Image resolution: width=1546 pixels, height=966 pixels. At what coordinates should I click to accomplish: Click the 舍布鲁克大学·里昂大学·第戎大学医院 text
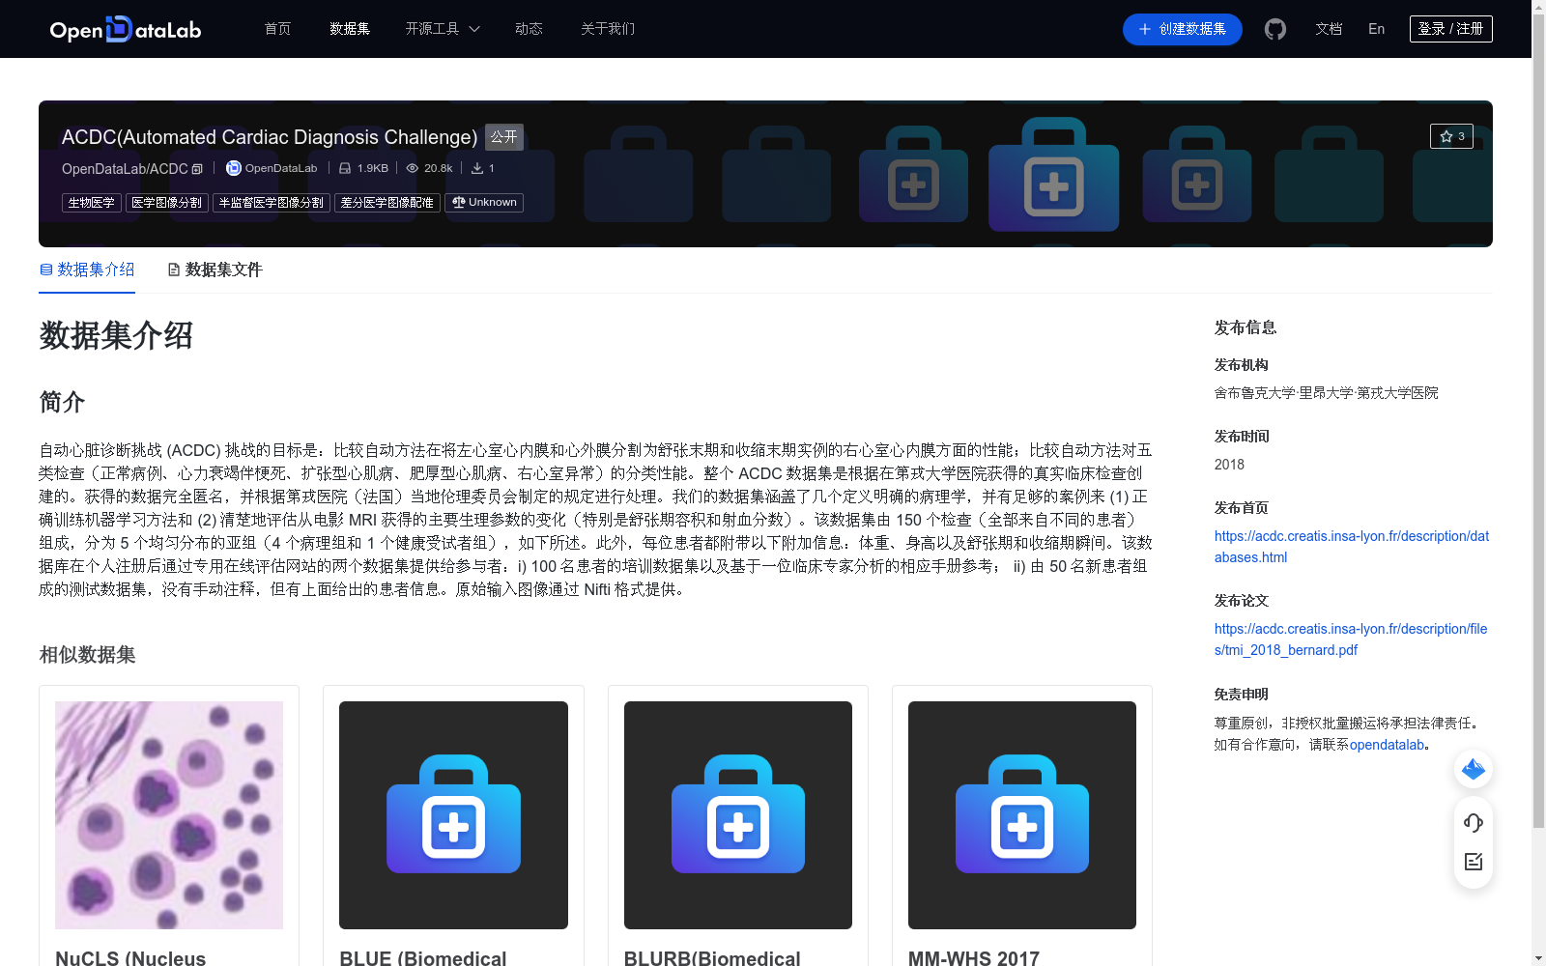1327,393
